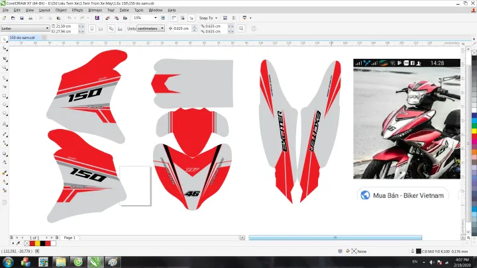
Task: Open the Bitmaps menu
Action: click(x=95, y=11)
